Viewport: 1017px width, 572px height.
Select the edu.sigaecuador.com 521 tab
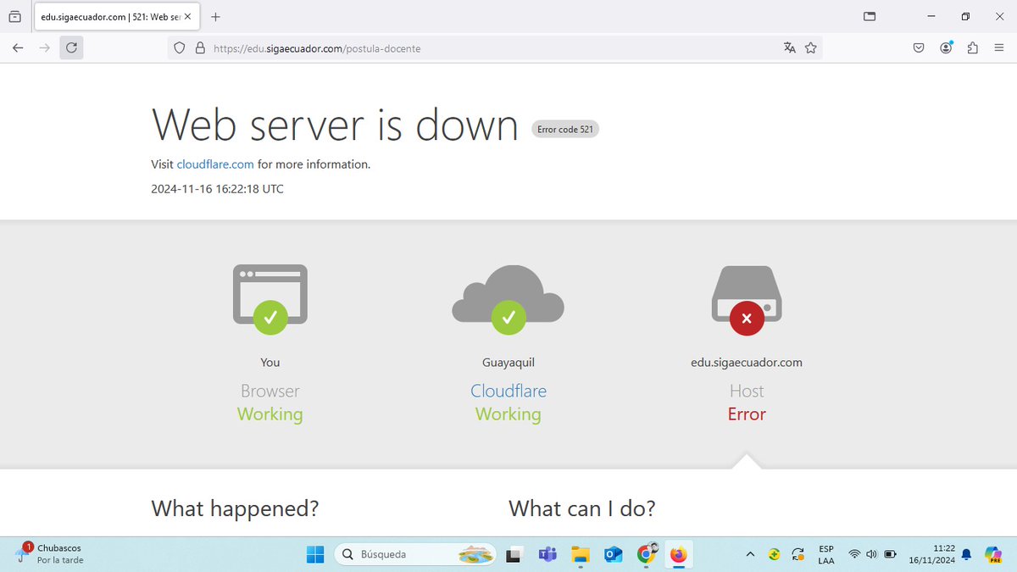116,17
